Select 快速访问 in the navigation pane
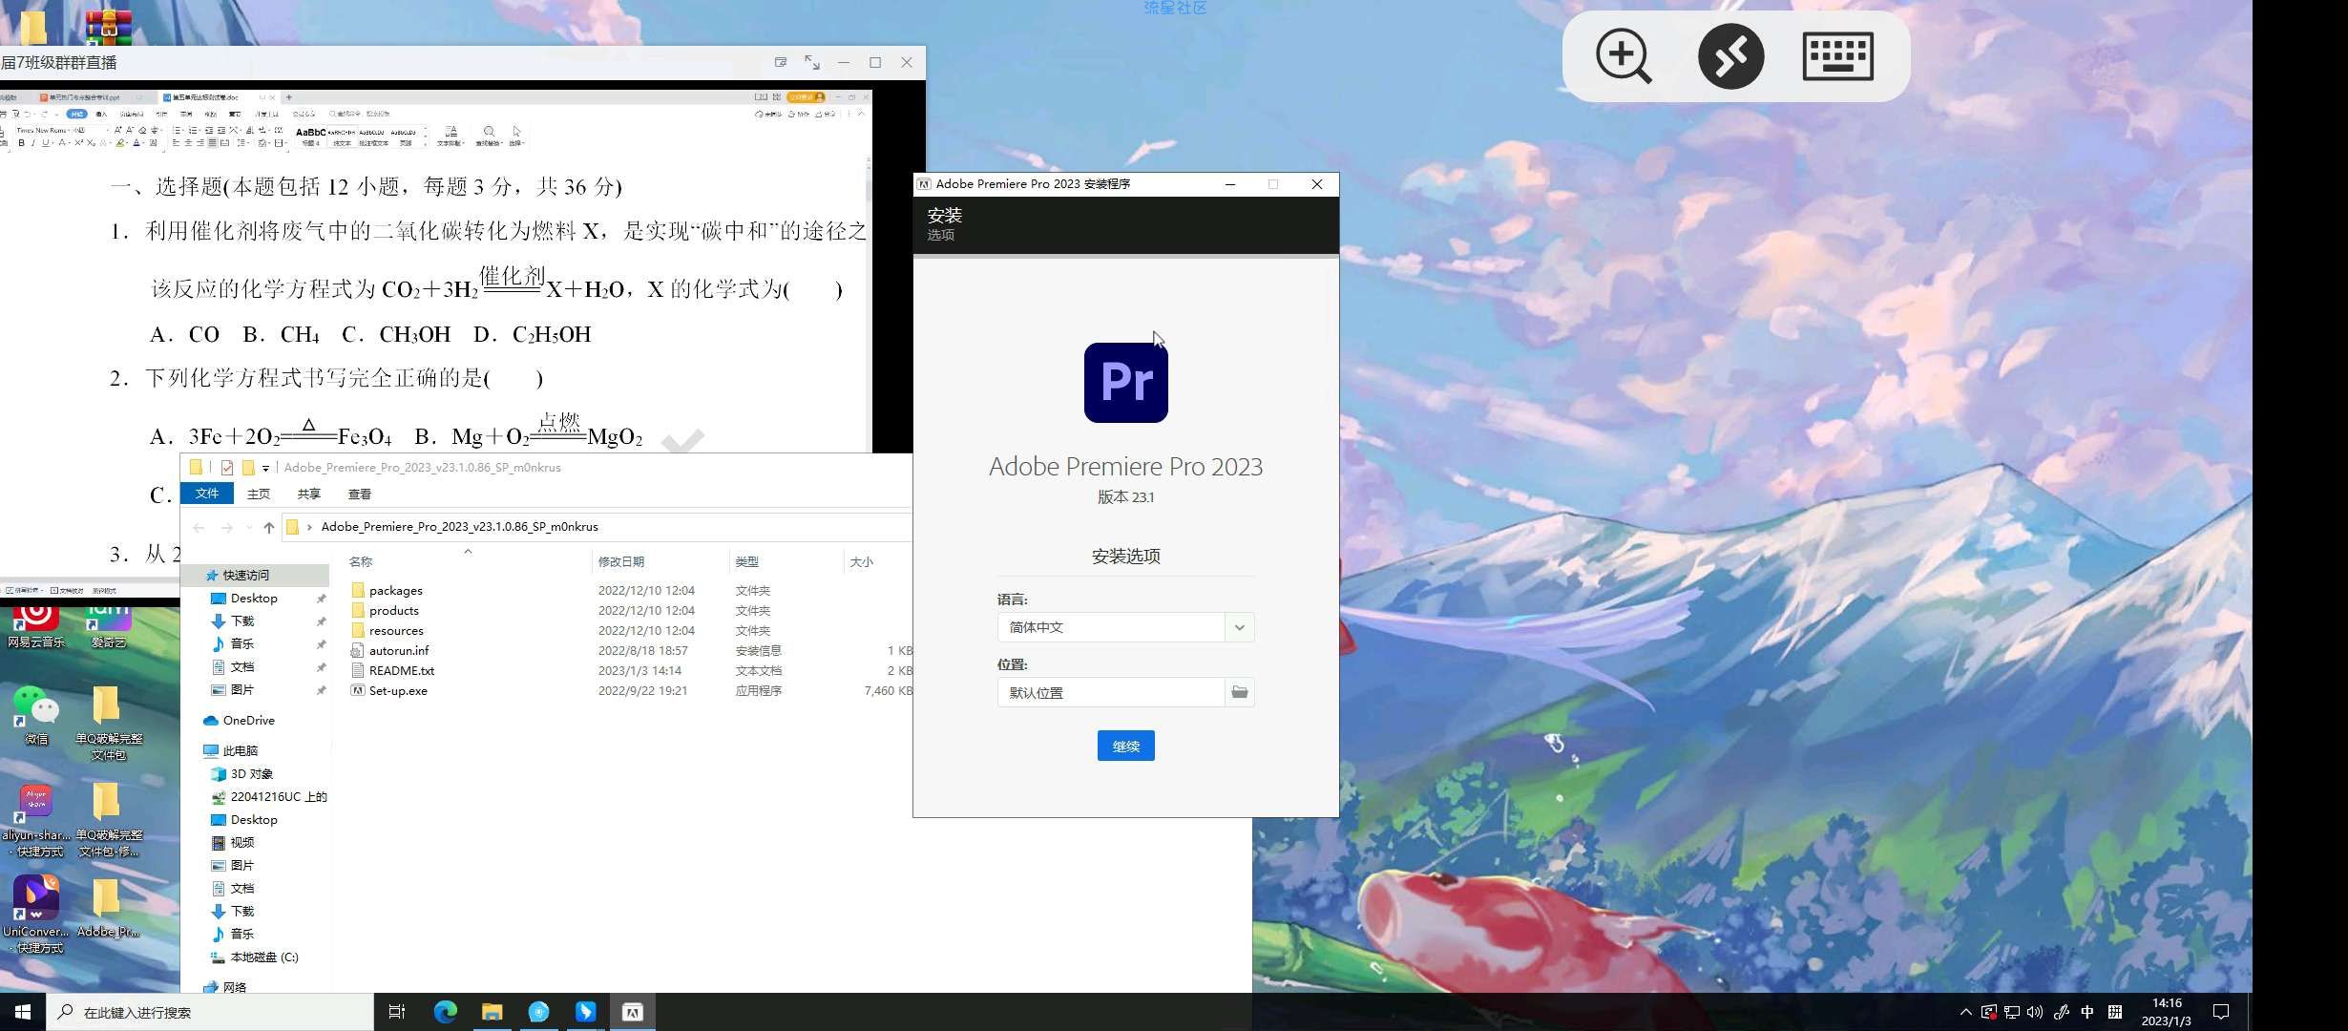 [245, 576]
